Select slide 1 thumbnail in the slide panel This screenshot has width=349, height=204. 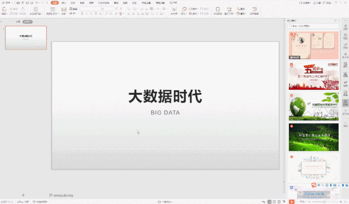(26, 38)
